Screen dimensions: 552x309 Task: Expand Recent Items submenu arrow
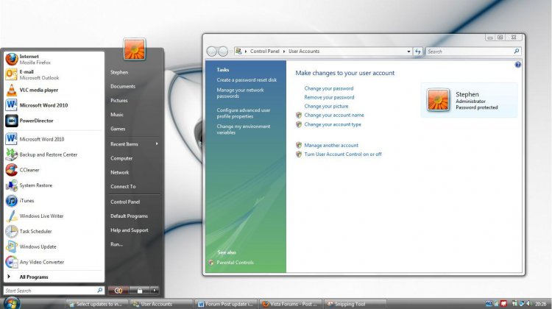157,144
